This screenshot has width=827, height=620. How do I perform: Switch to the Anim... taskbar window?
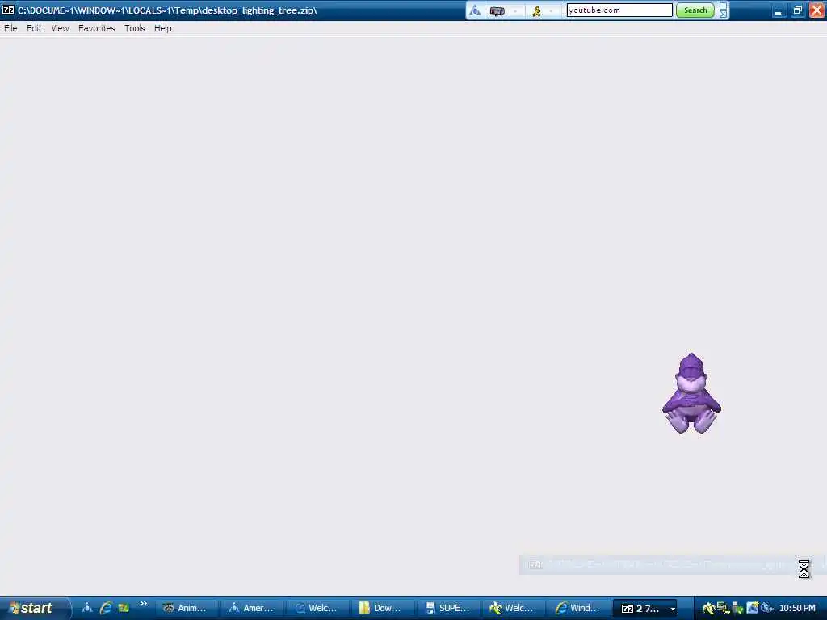[x=187, y=608]
